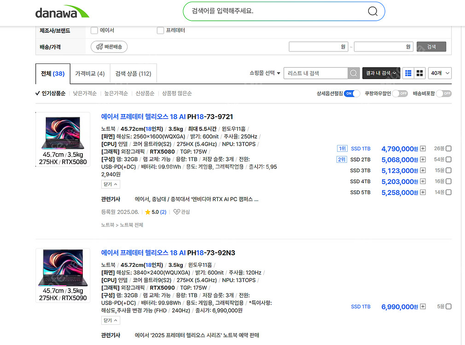Click the star rating 5.0 icon
The height and width of the screenshot is (345, 465).
(147, 212)
